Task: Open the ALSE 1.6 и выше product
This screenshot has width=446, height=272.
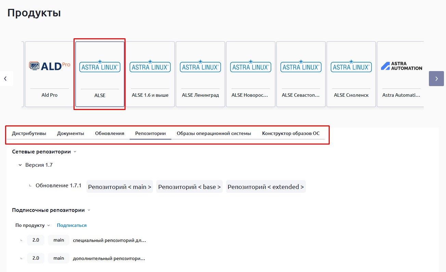Action: tap(150, 74)
